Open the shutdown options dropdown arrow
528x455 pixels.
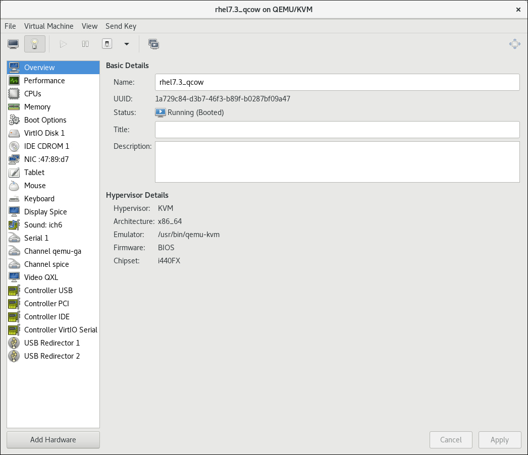(127, 44)
